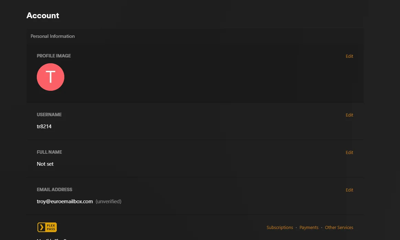Click the 'Not set' full name value

point(45,164)
